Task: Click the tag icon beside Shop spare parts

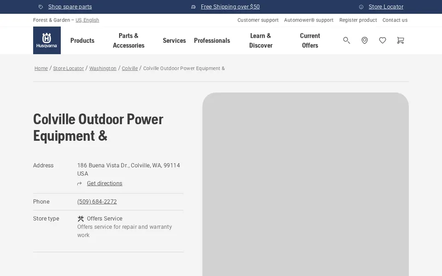Action: click(41, 7)
